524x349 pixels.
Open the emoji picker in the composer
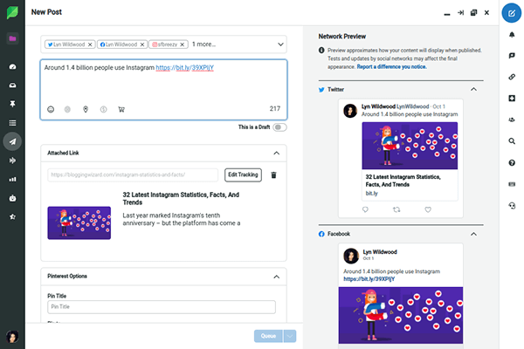pos(51,109)
